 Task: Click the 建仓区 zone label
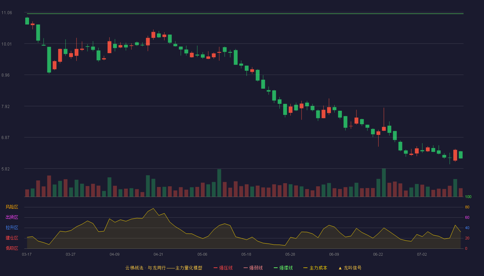click(x=12, y=238)
